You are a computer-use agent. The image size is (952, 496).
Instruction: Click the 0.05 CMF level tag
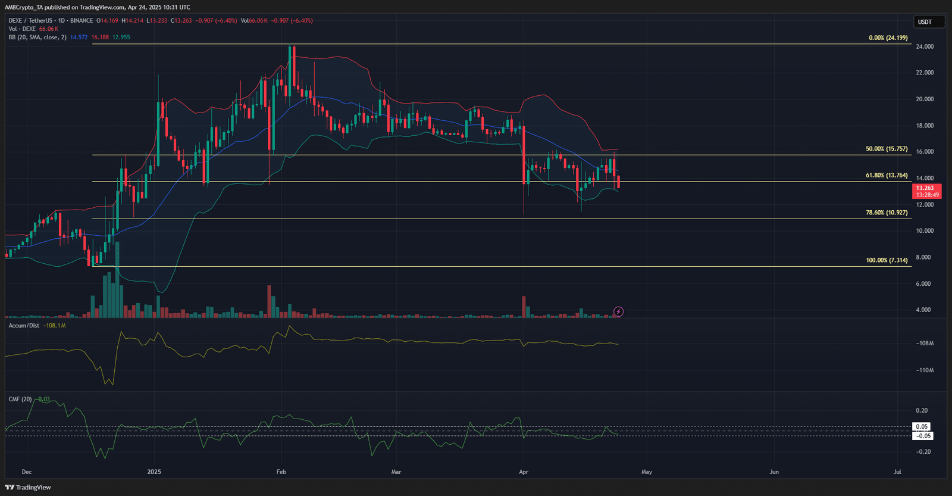922,426
